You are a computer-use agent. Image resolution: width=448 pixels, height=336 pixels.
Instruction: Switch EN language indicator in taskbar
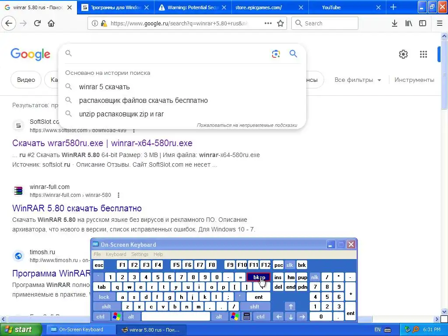pos(378,330)
